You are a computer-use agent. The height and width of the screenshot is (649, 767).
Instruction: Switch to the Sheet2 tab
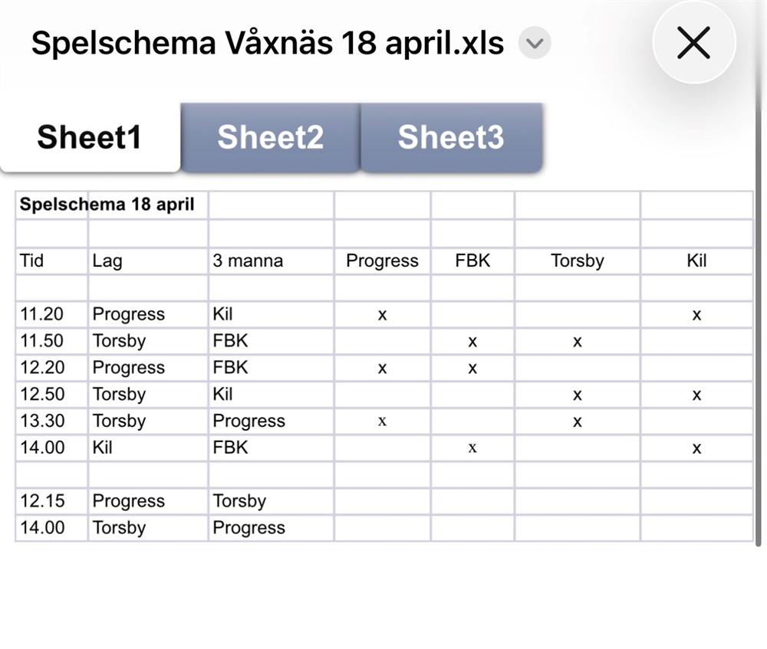click(270, 137)
